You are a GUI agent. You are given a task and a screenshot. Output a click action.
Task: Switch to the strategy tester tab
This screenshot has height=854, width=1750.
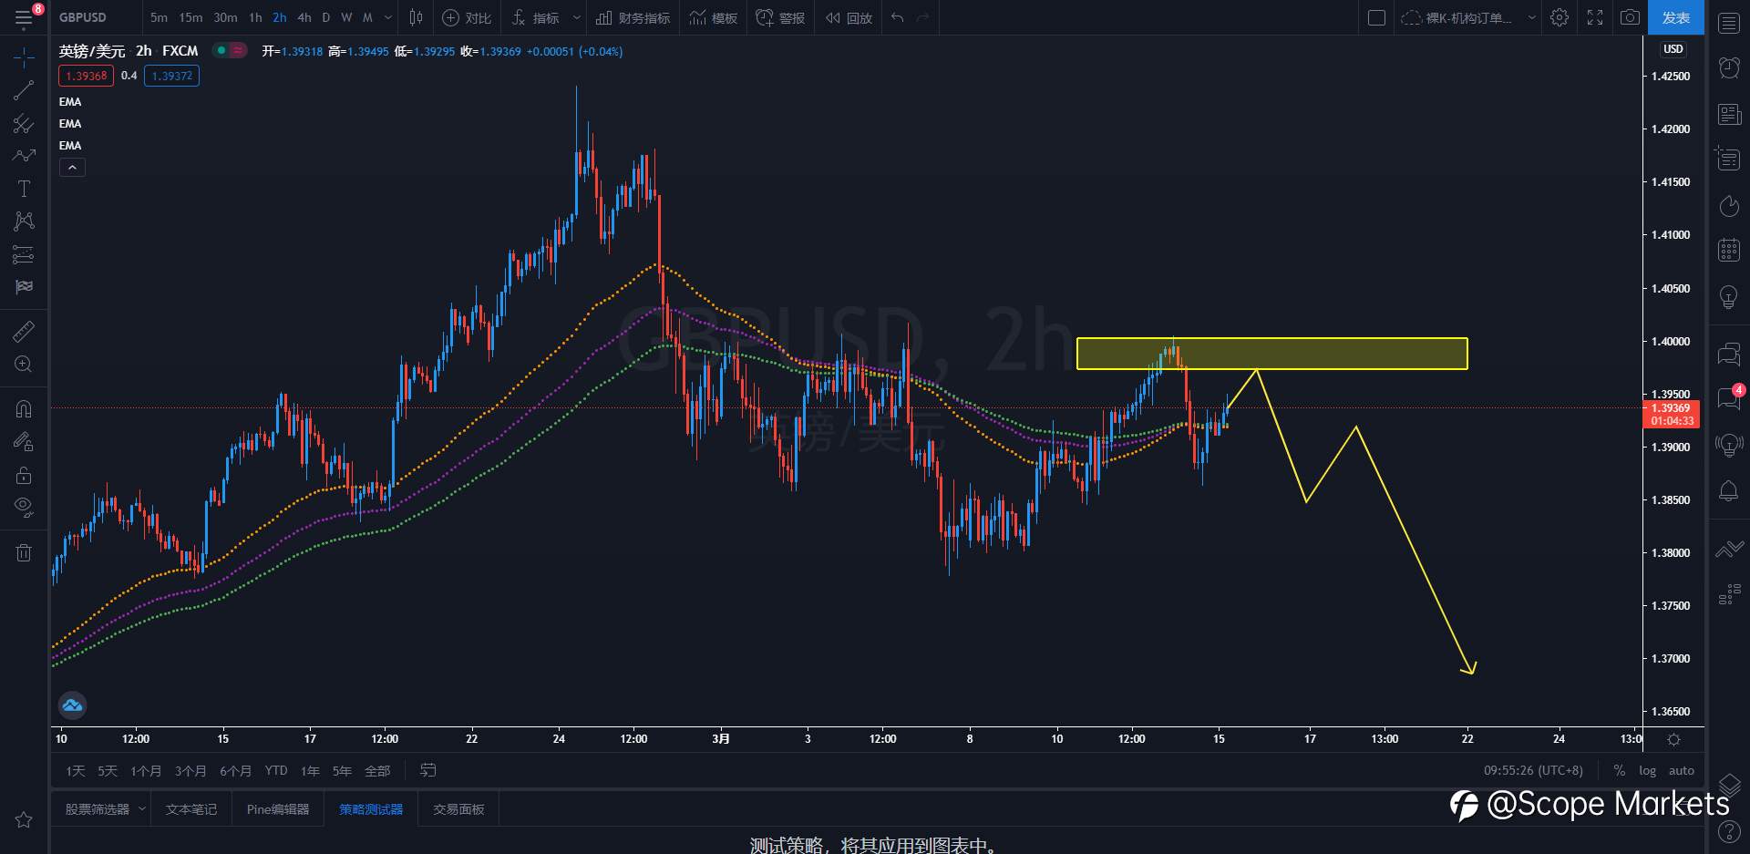pyautogui.click(x=371, y=809)
